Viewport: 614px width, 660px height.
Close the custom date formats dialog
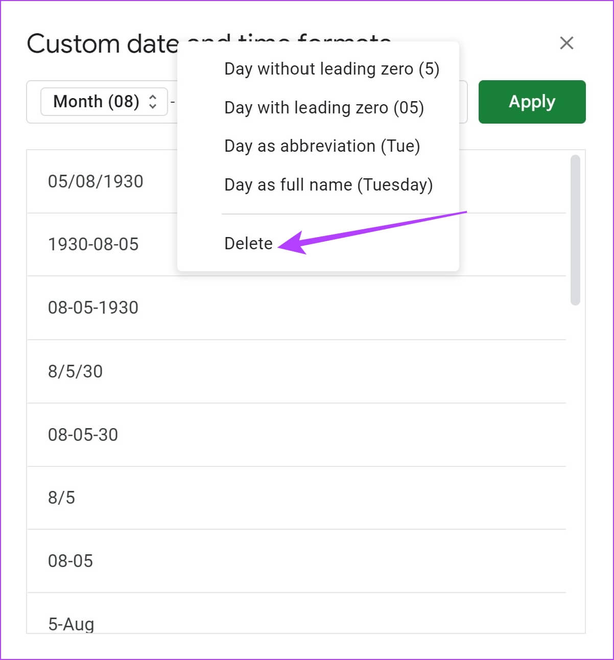(566, 43)
